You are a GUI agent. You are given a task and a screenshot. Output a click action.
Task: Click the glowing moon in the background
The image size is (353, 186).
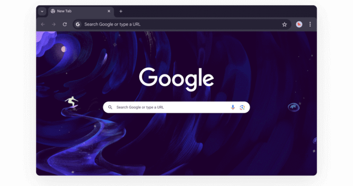(64, 49)
